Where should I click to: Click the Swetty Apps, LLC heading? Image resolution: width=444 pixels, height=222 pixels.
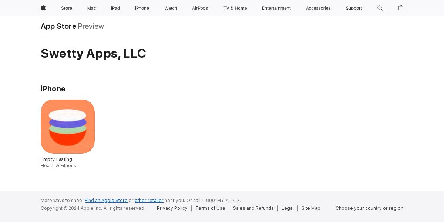click(x=93, y=54)
